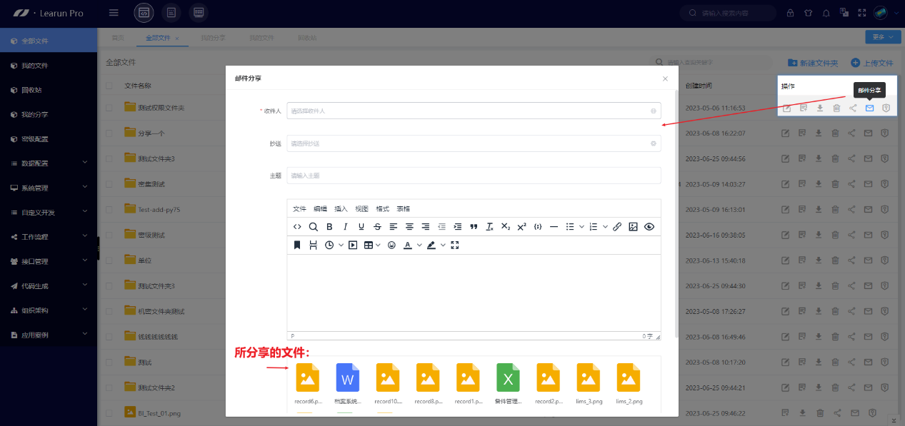Switch the editor to fullscreen
Screen dimensions: 905x426
pyautogui.click(x=454, y=245)
